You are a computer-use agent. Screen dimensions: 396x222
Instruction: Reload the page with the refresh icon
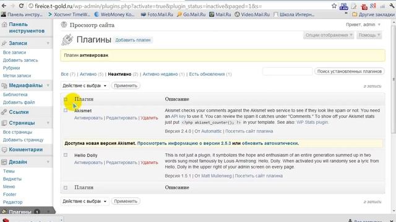pyautogui.click(x=22, y=6)
